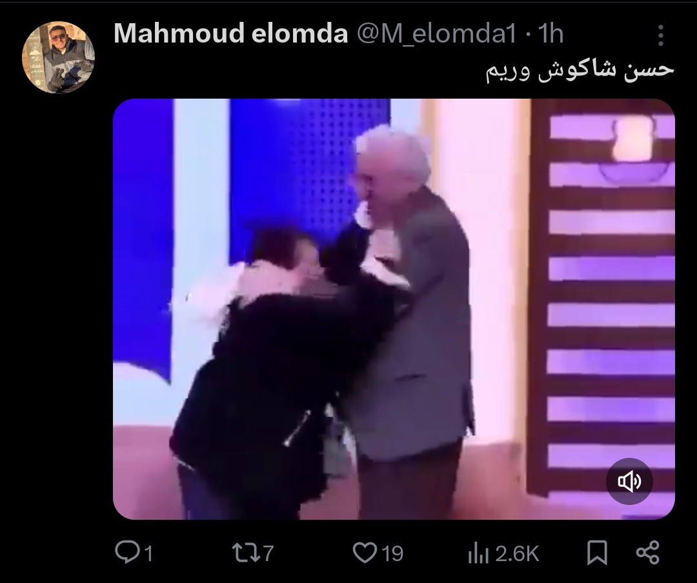Open the three-dot more options menu
Image resolution: width=697 pixels, height=583 pixels.
(661, 35)
